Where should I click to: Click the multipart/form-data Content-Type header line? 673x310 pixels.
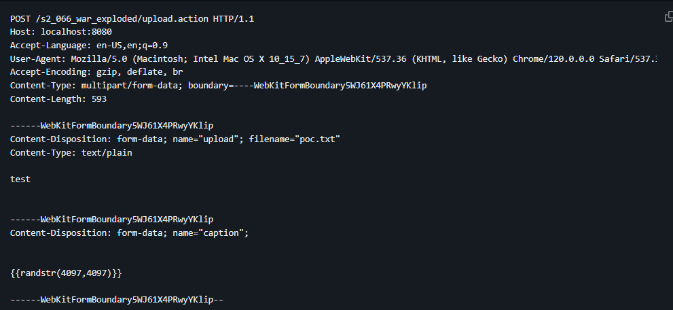click(218, 85)
